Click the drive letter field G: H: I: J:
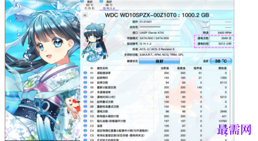Viewport: 258px width, 141px height. (160, 44)
